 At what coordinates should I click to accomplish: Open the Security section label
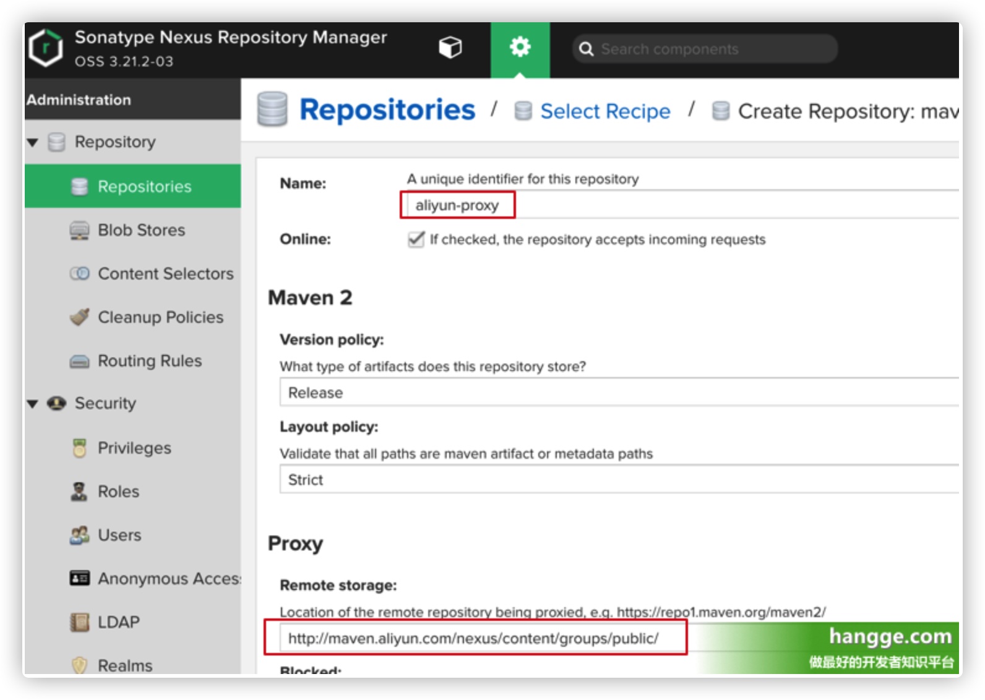(x=105, y=403)
